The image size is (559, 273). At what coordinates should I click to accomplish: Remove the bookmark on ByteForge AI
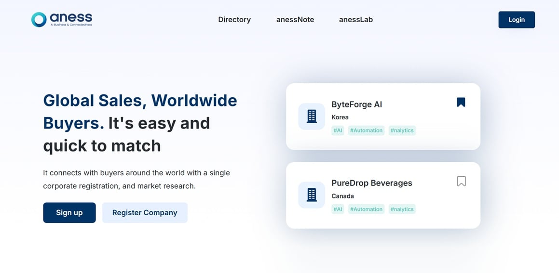[461, 102]
